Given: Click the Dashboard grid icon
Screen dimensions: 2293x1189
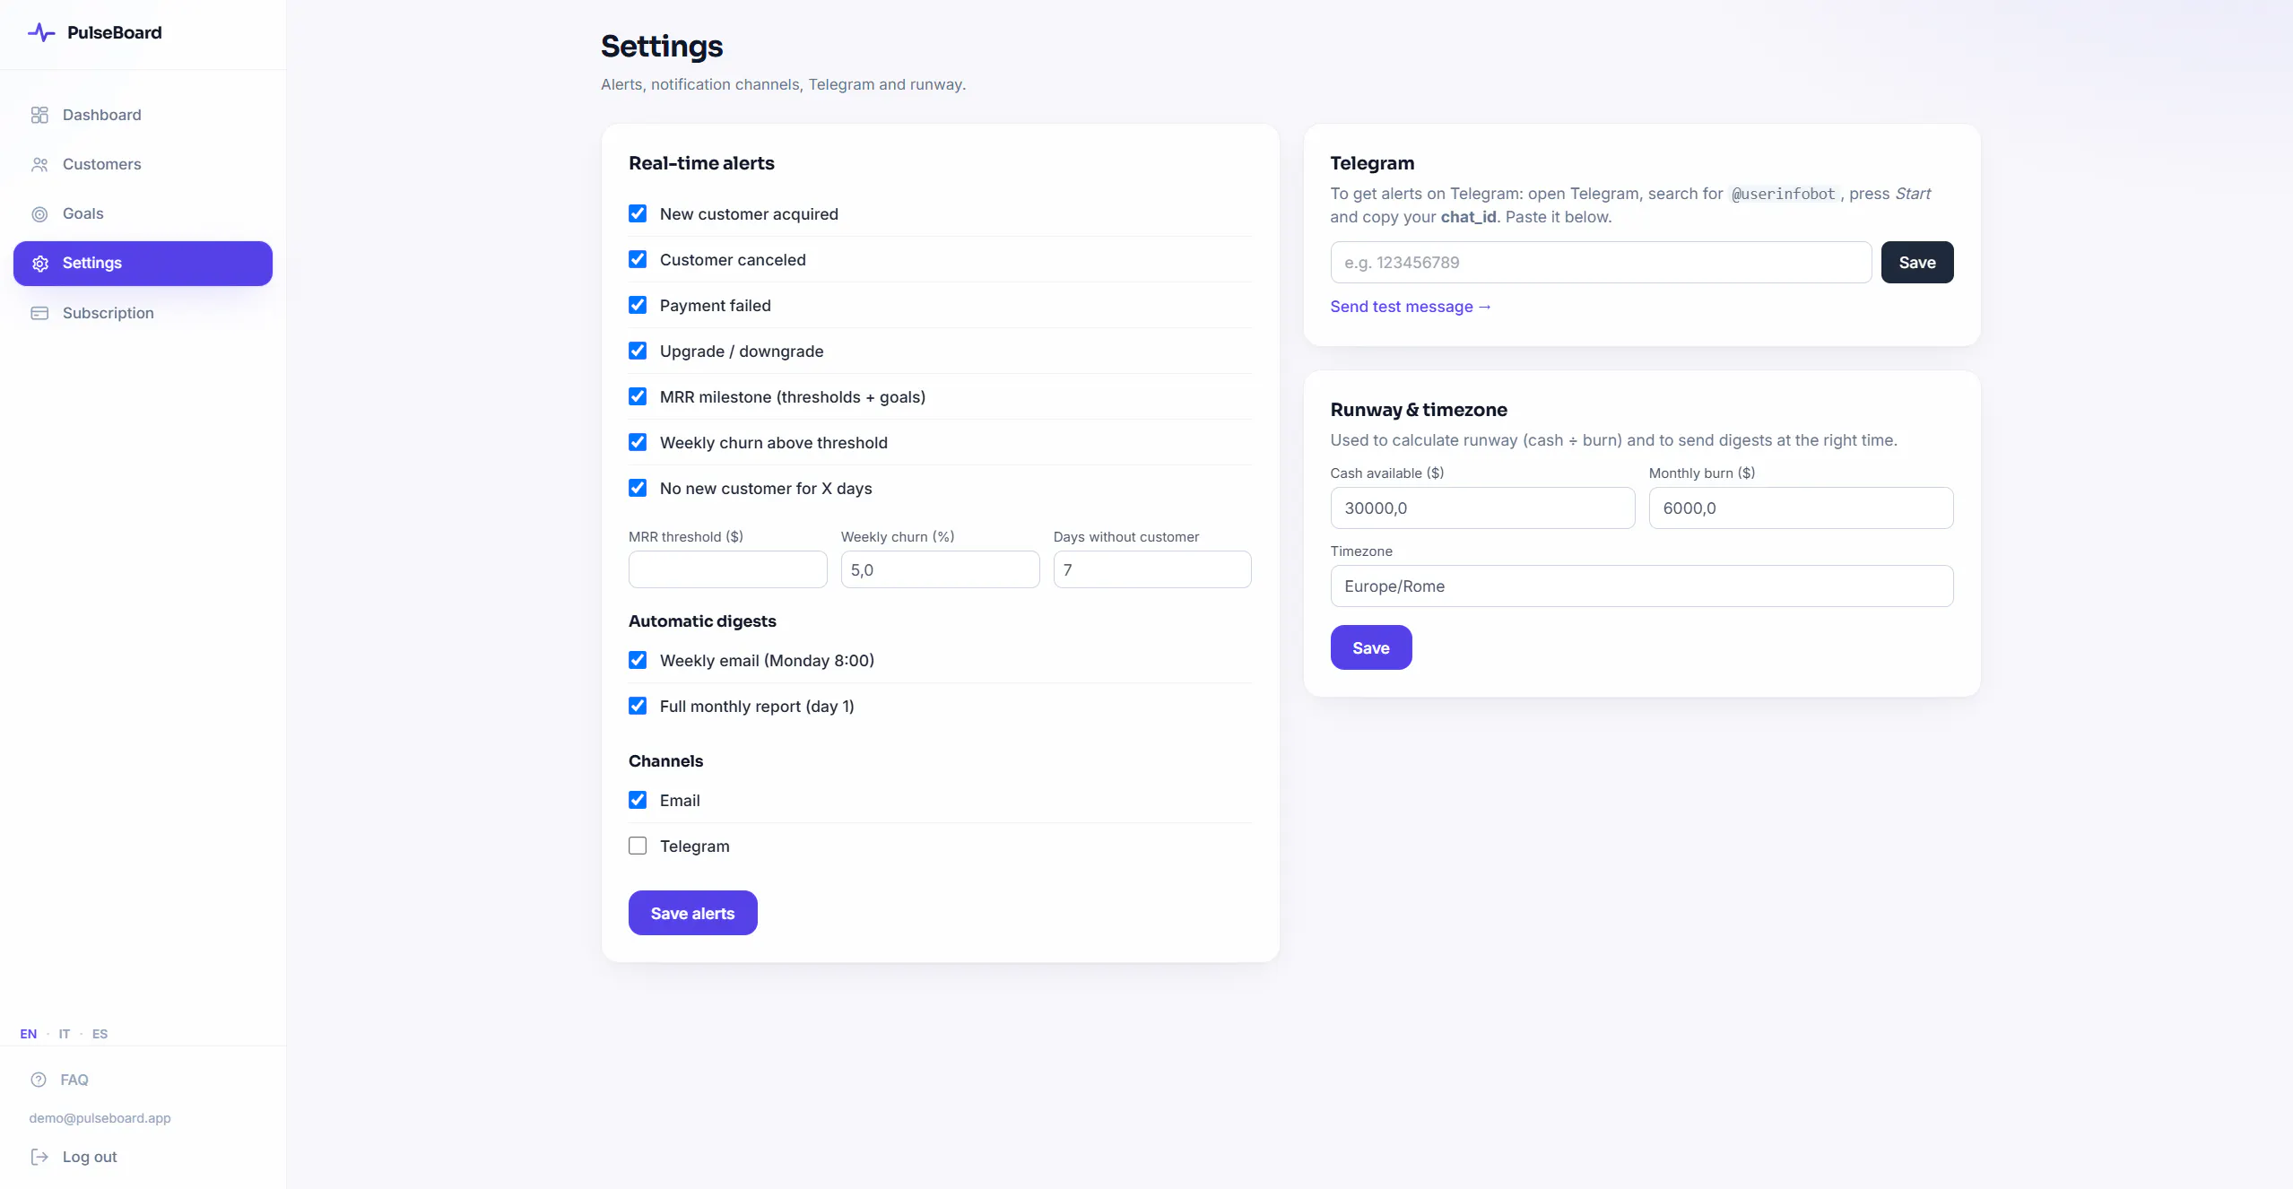Looking at the screenshot, I should tap(39, 115).
